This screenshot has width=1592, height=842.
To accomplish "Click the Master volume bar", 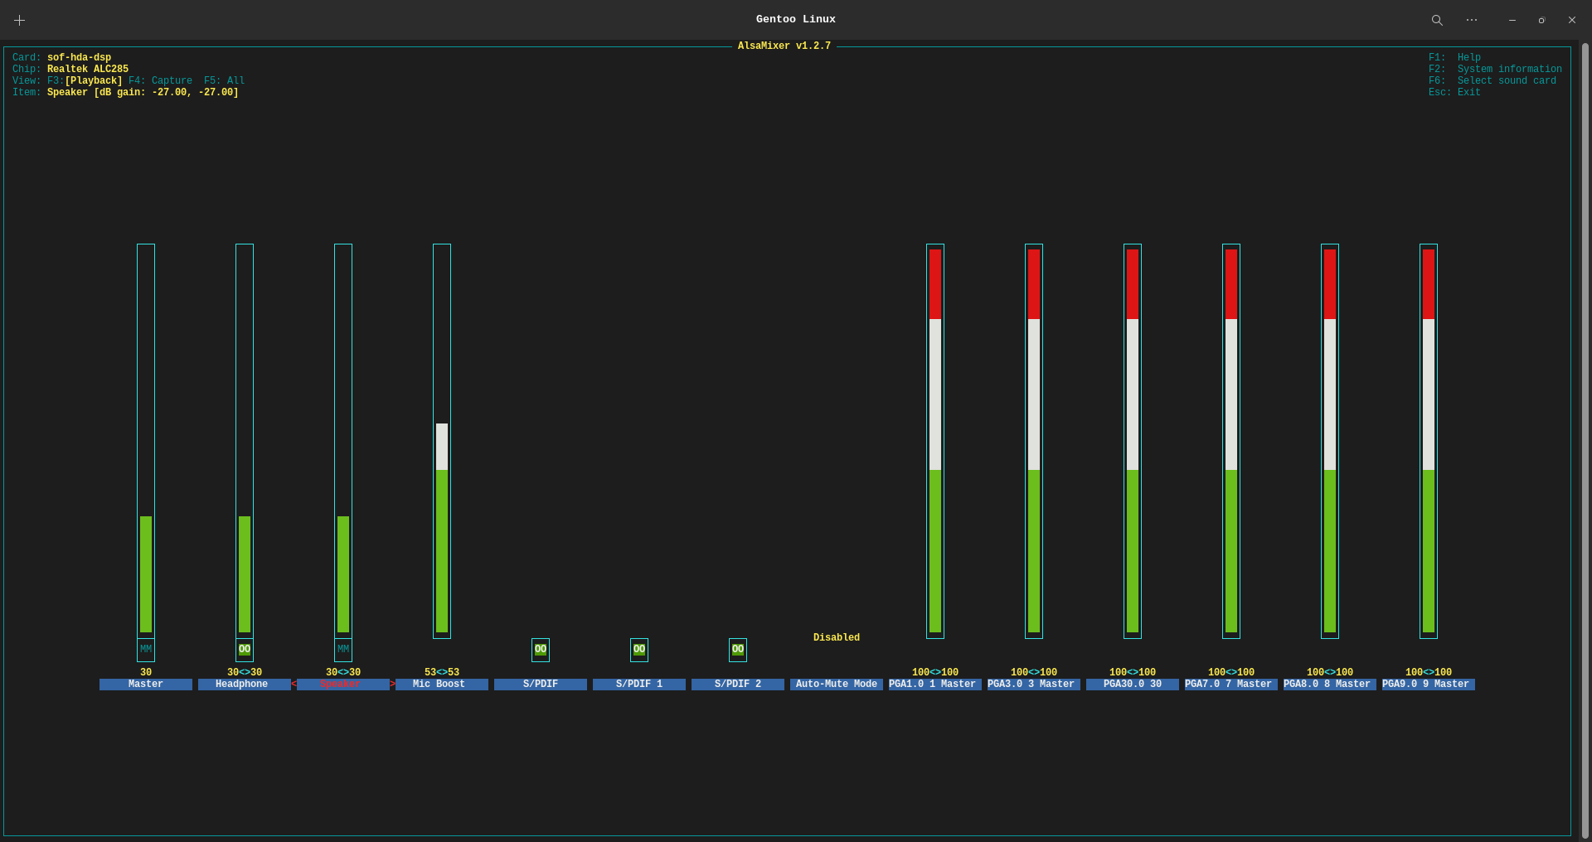I will coord(146,441).
